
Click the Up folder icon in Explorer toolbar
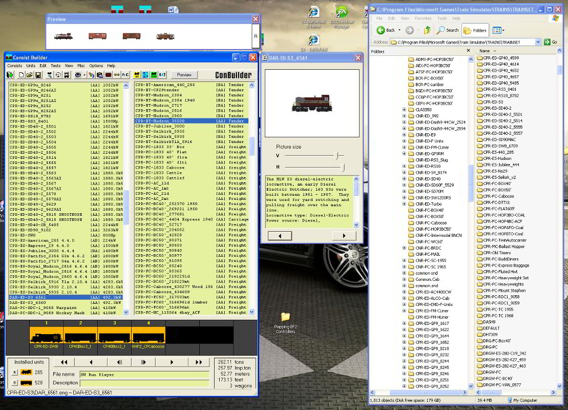point(427,30)
